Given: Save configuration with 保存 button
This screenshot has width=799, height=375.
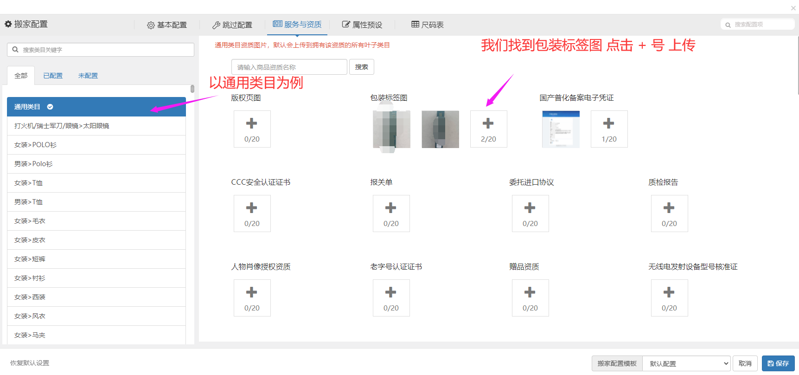Looking at the screenshot, I should (x=778, y=363).
